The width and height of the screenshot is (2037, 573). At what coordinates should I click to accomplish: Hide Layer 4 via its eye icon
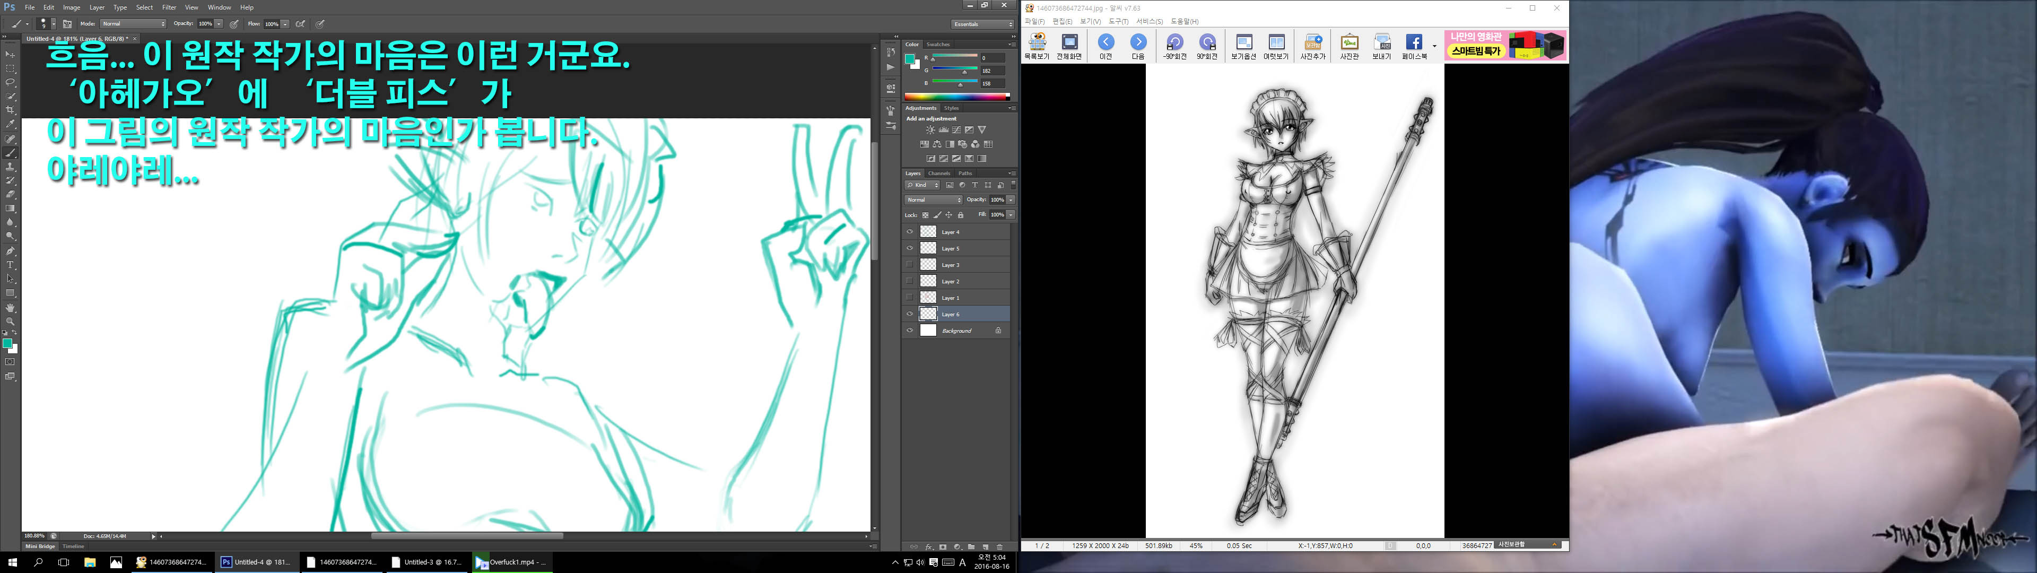[x=909, y=232]
